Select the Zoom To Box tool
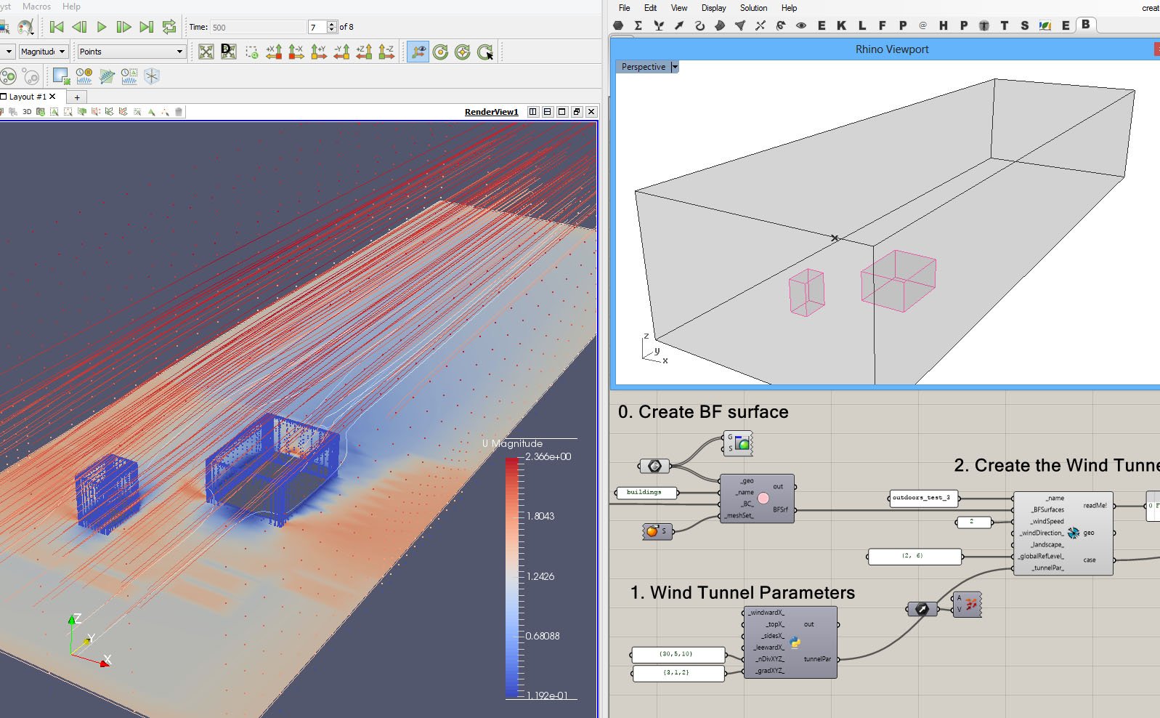The height and width of the screenshot is (718, 1160). click(251, 52)
